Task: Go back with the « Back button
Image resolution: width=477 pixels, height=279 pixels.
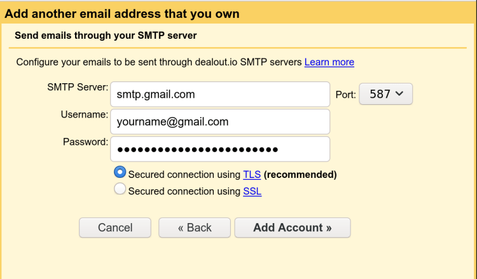Action: (x=195, y=228)
